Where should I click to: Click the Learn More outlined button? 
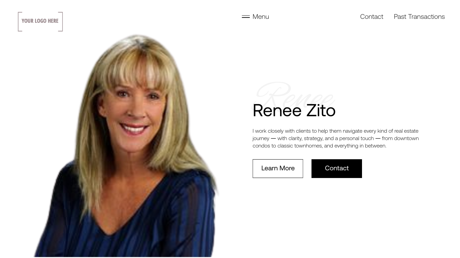click(278, 168)
